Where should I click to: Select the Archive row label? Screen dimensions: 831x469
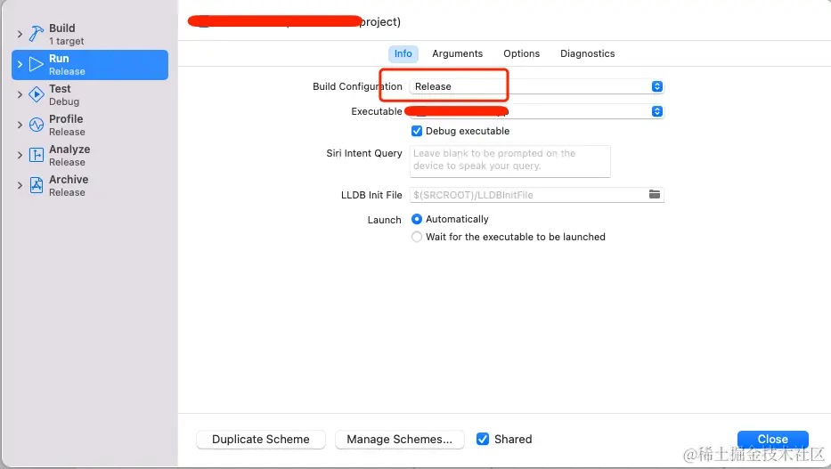[69, 180]
